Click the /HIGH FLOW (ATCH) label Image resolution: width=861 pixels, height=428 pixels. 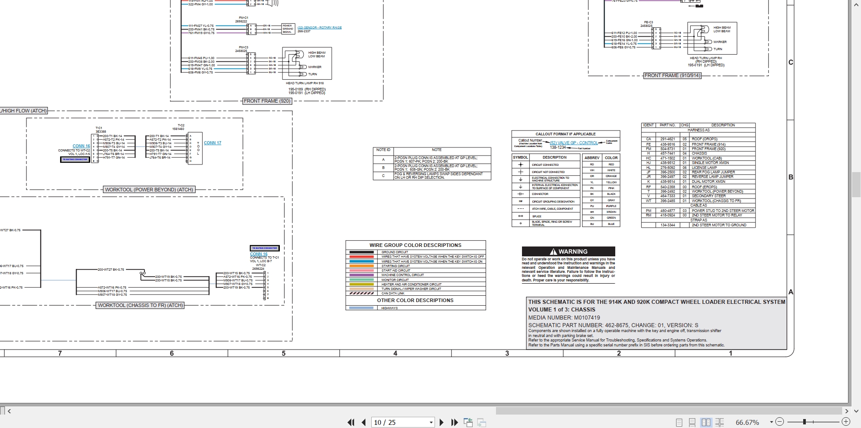tap(23, 111)
